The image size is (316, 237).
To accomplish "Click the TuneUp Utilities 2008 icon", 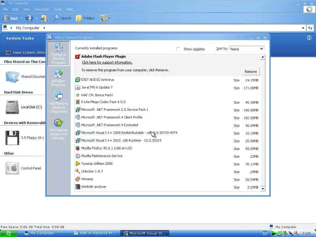I will click(77, 164).
